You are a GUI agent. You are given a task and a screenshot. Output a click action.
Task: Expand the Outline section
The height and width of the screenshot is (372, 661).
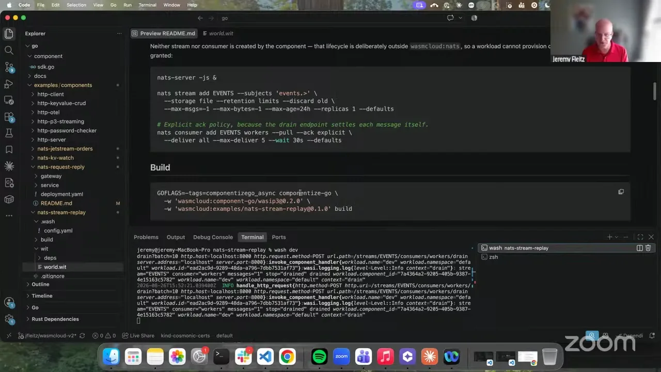pyautogui.click(x=40, y=284)
